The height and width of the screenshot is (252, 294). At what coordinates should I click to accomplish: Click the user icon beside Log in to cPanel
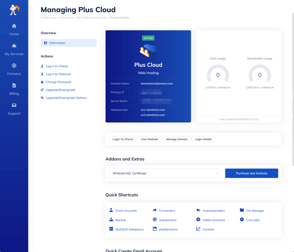tap(42, 66)
